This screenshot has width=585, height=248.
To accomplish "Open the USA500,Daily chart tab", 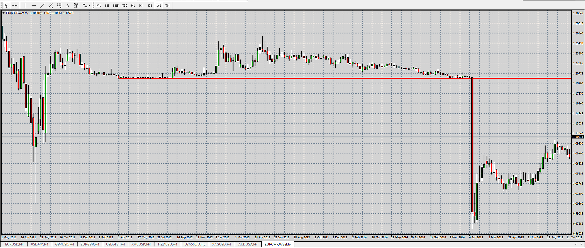I will pyautogui.click(x=195, y=244).
